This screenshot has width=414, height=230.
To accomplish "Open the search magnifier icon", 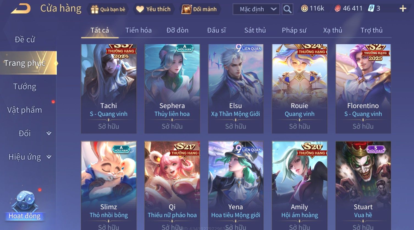I will pos(288,9).
